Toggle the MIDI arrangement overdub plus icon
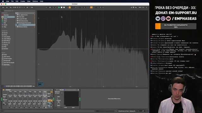 pyautogui.click(x=68, y=8)
